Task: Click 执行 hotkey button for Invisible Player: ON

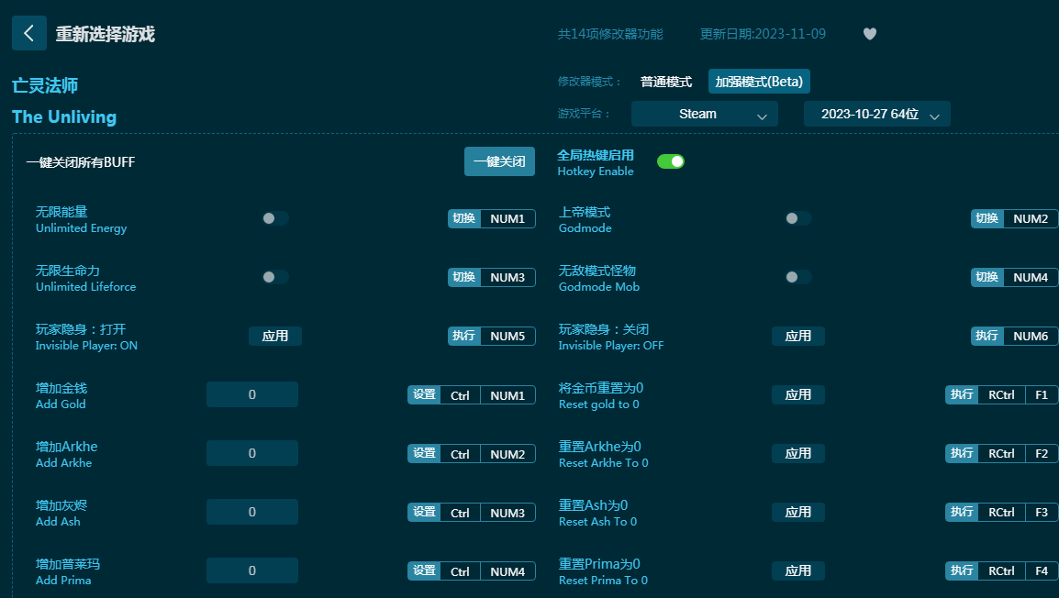Action: tap(464, 336)
